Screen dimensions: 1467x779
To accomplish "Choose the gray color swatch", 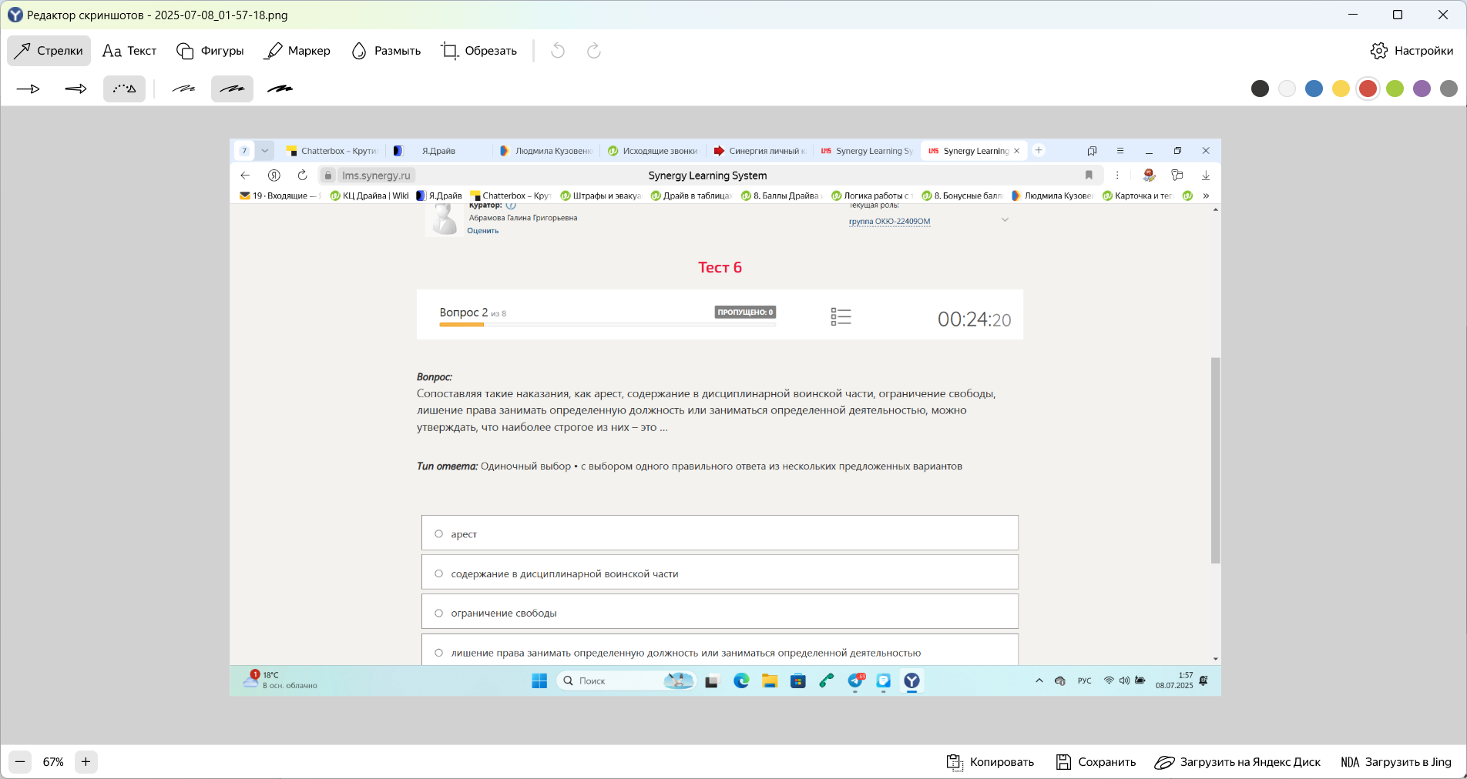I will [x=1449, y=89].
